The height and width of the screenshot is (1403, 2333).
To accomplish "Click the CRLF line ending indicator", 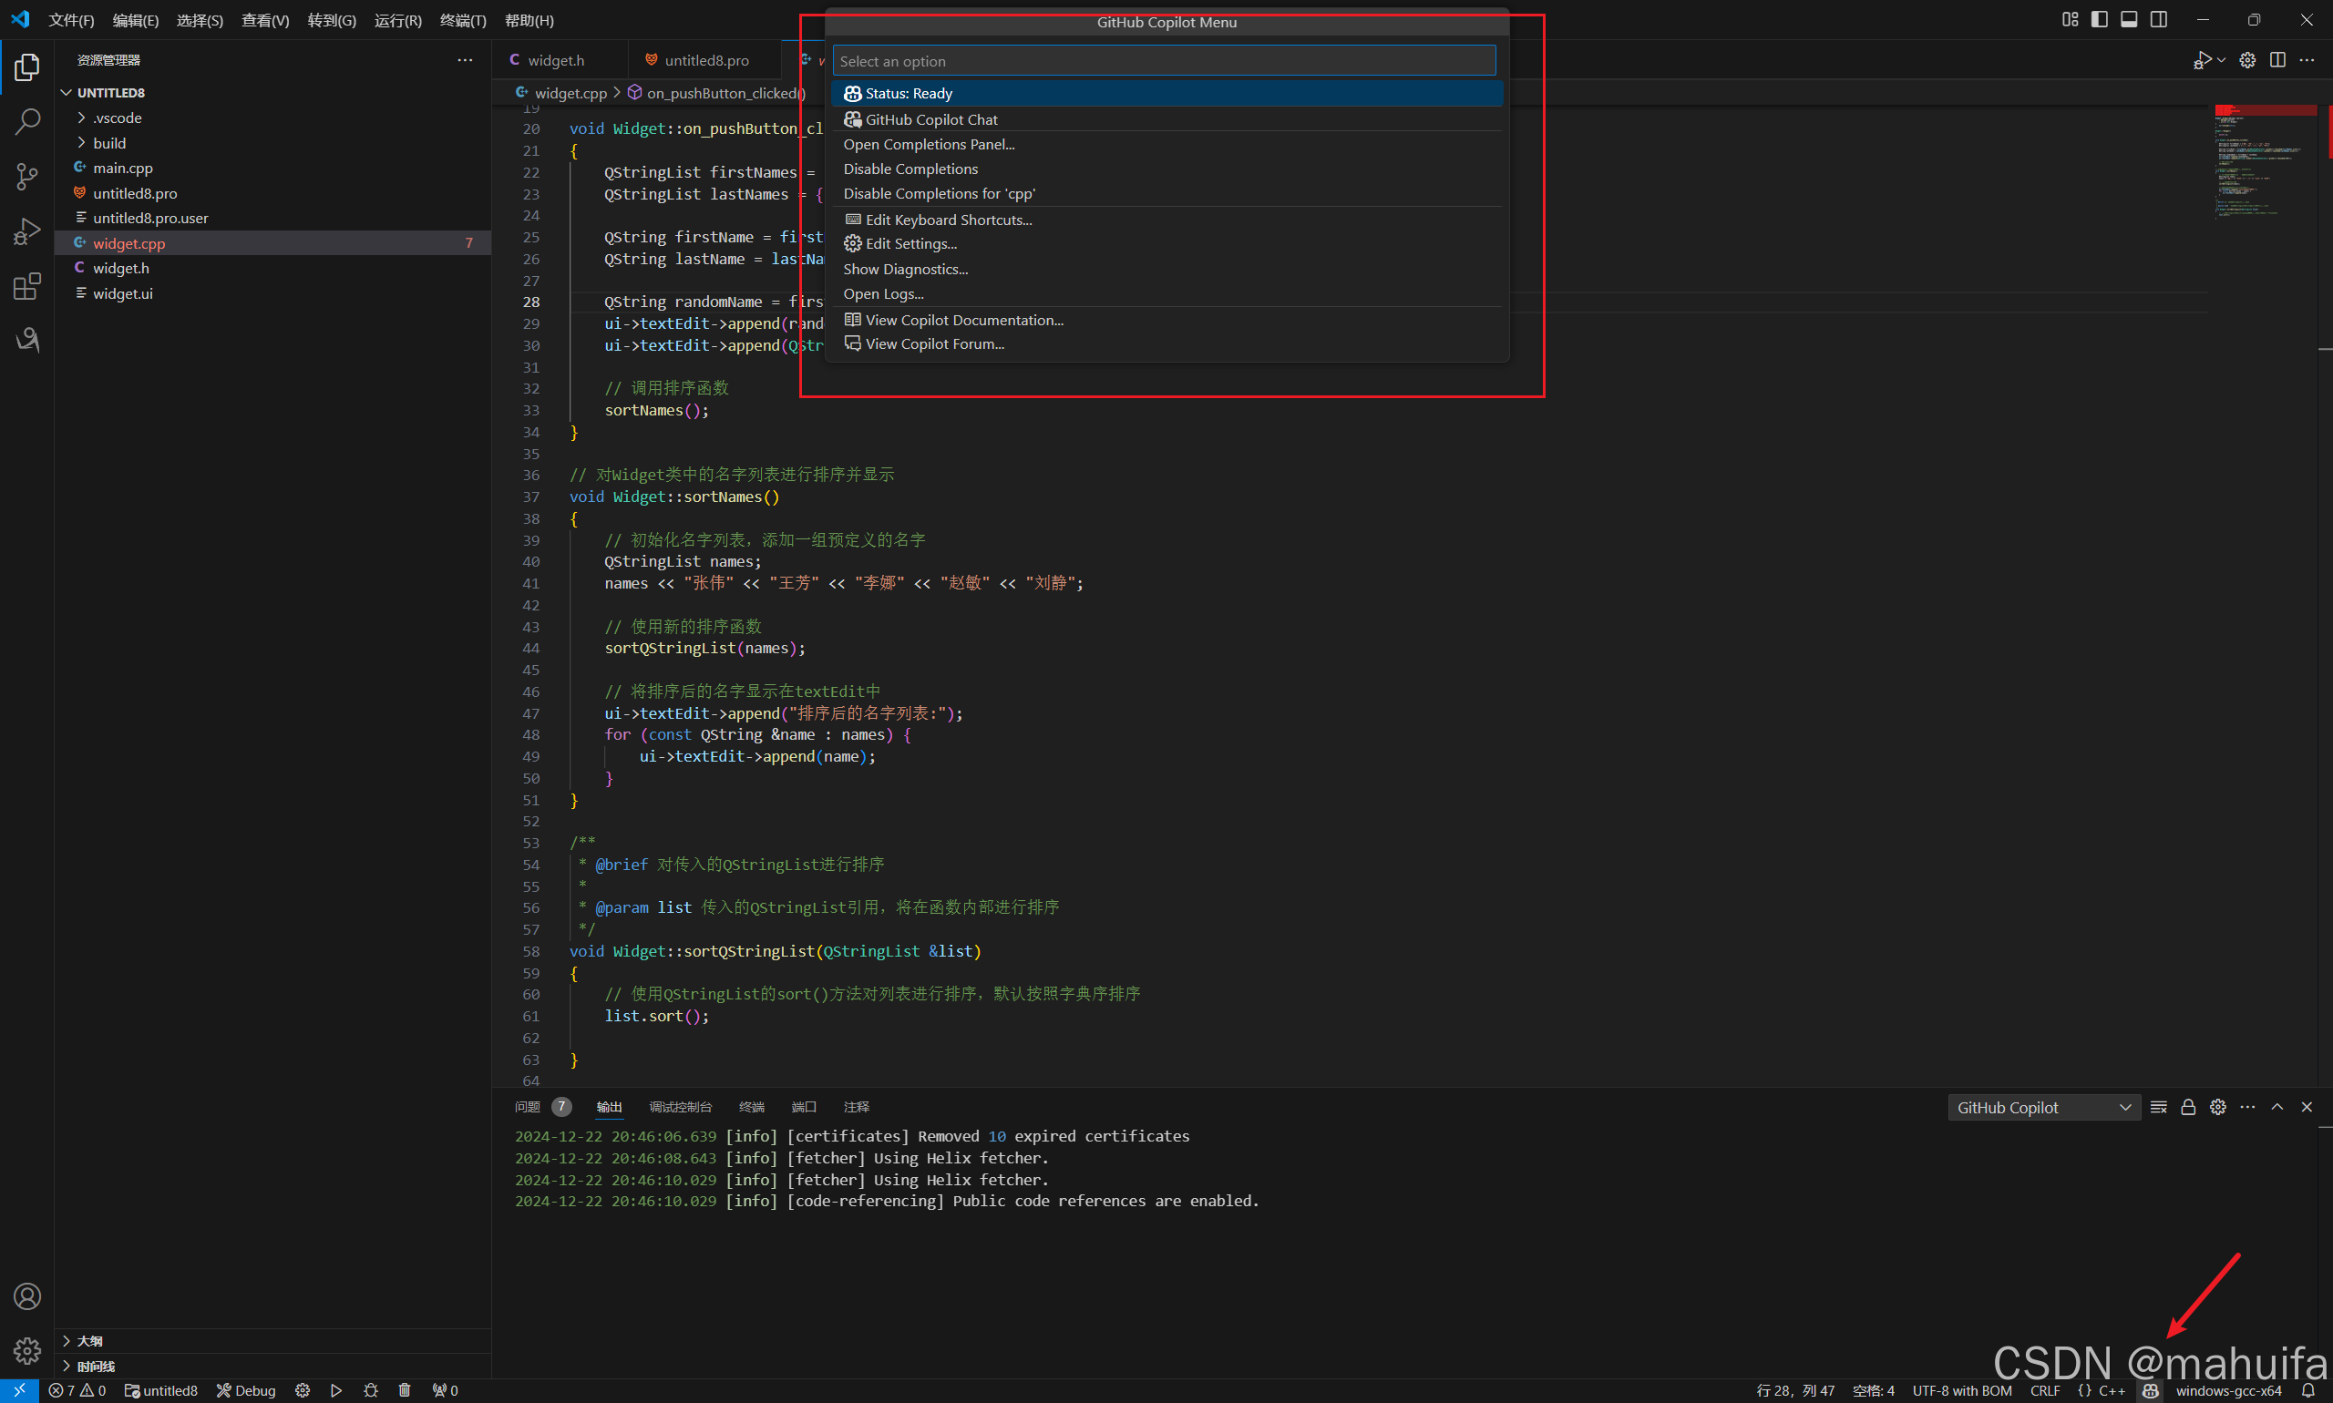I will [2045, 1391].
